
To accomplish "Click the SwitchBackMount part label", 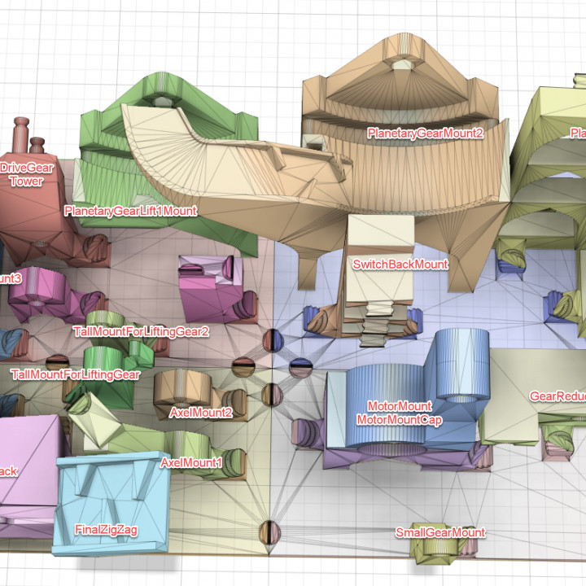I will [x=400, y=265].
